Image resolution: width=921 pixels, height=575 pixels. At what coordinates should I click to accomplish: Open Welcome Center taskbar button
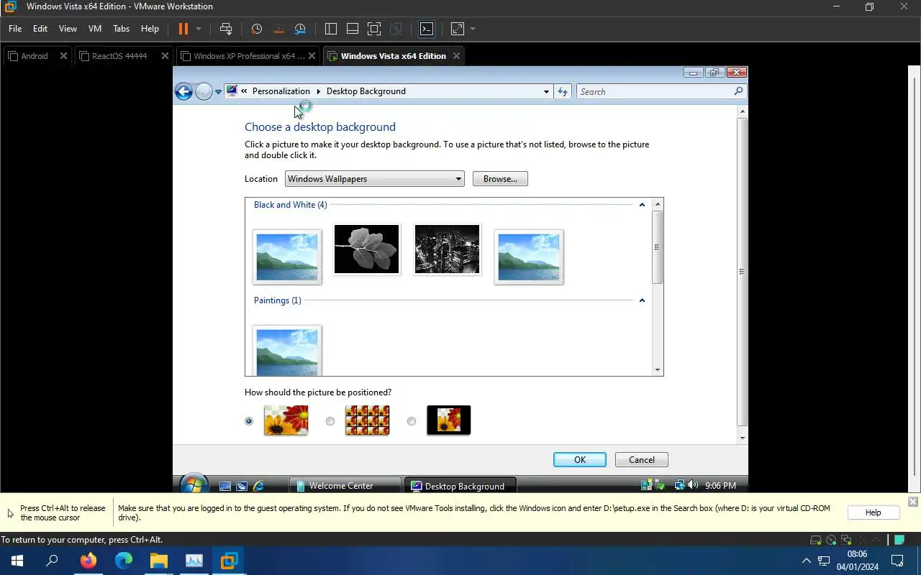click(345, 486)
